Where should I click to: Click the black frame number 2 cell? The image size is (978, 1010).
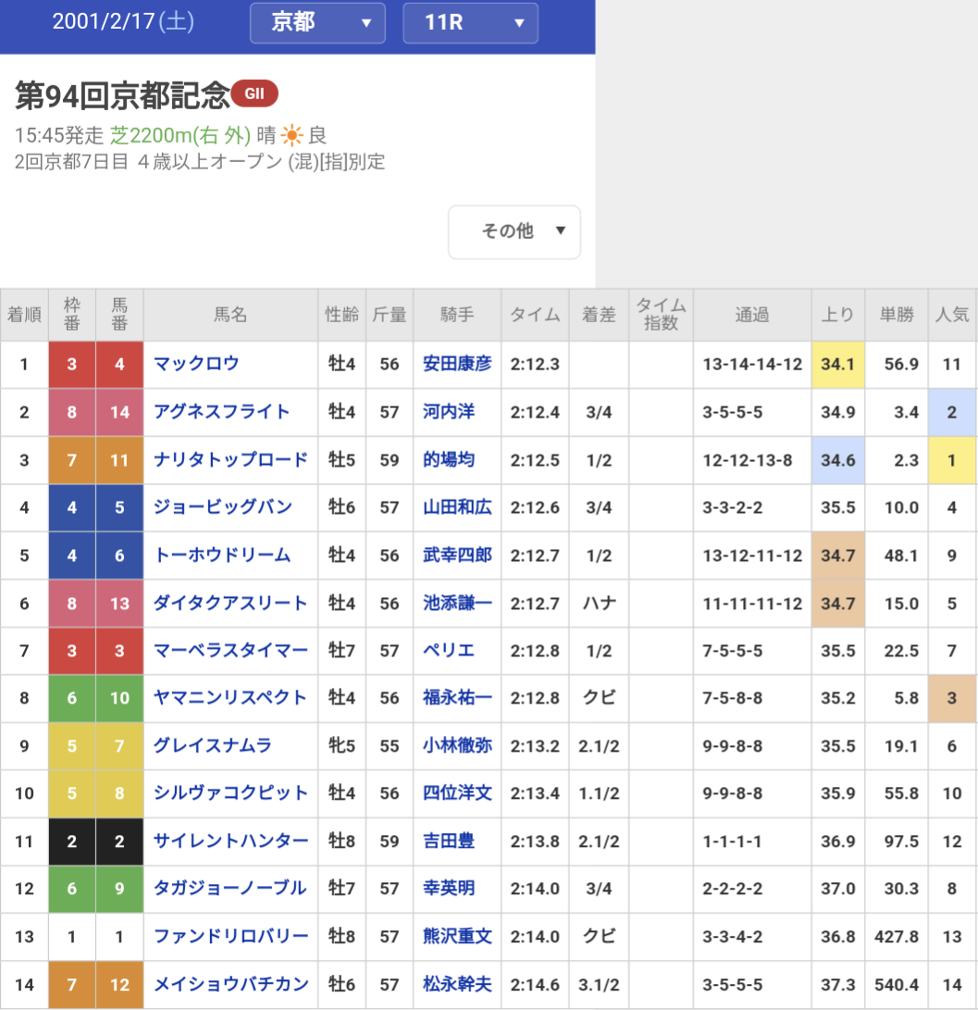coord(72,842)
